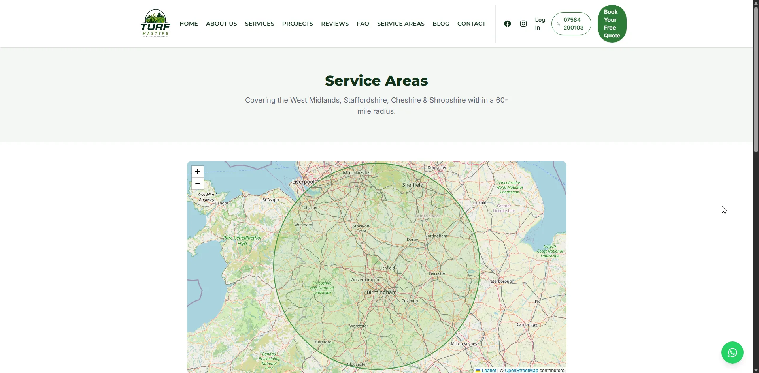Click Sheffield label on the map
The height and width of the screenshot is (373, 759).
(413, 185)
